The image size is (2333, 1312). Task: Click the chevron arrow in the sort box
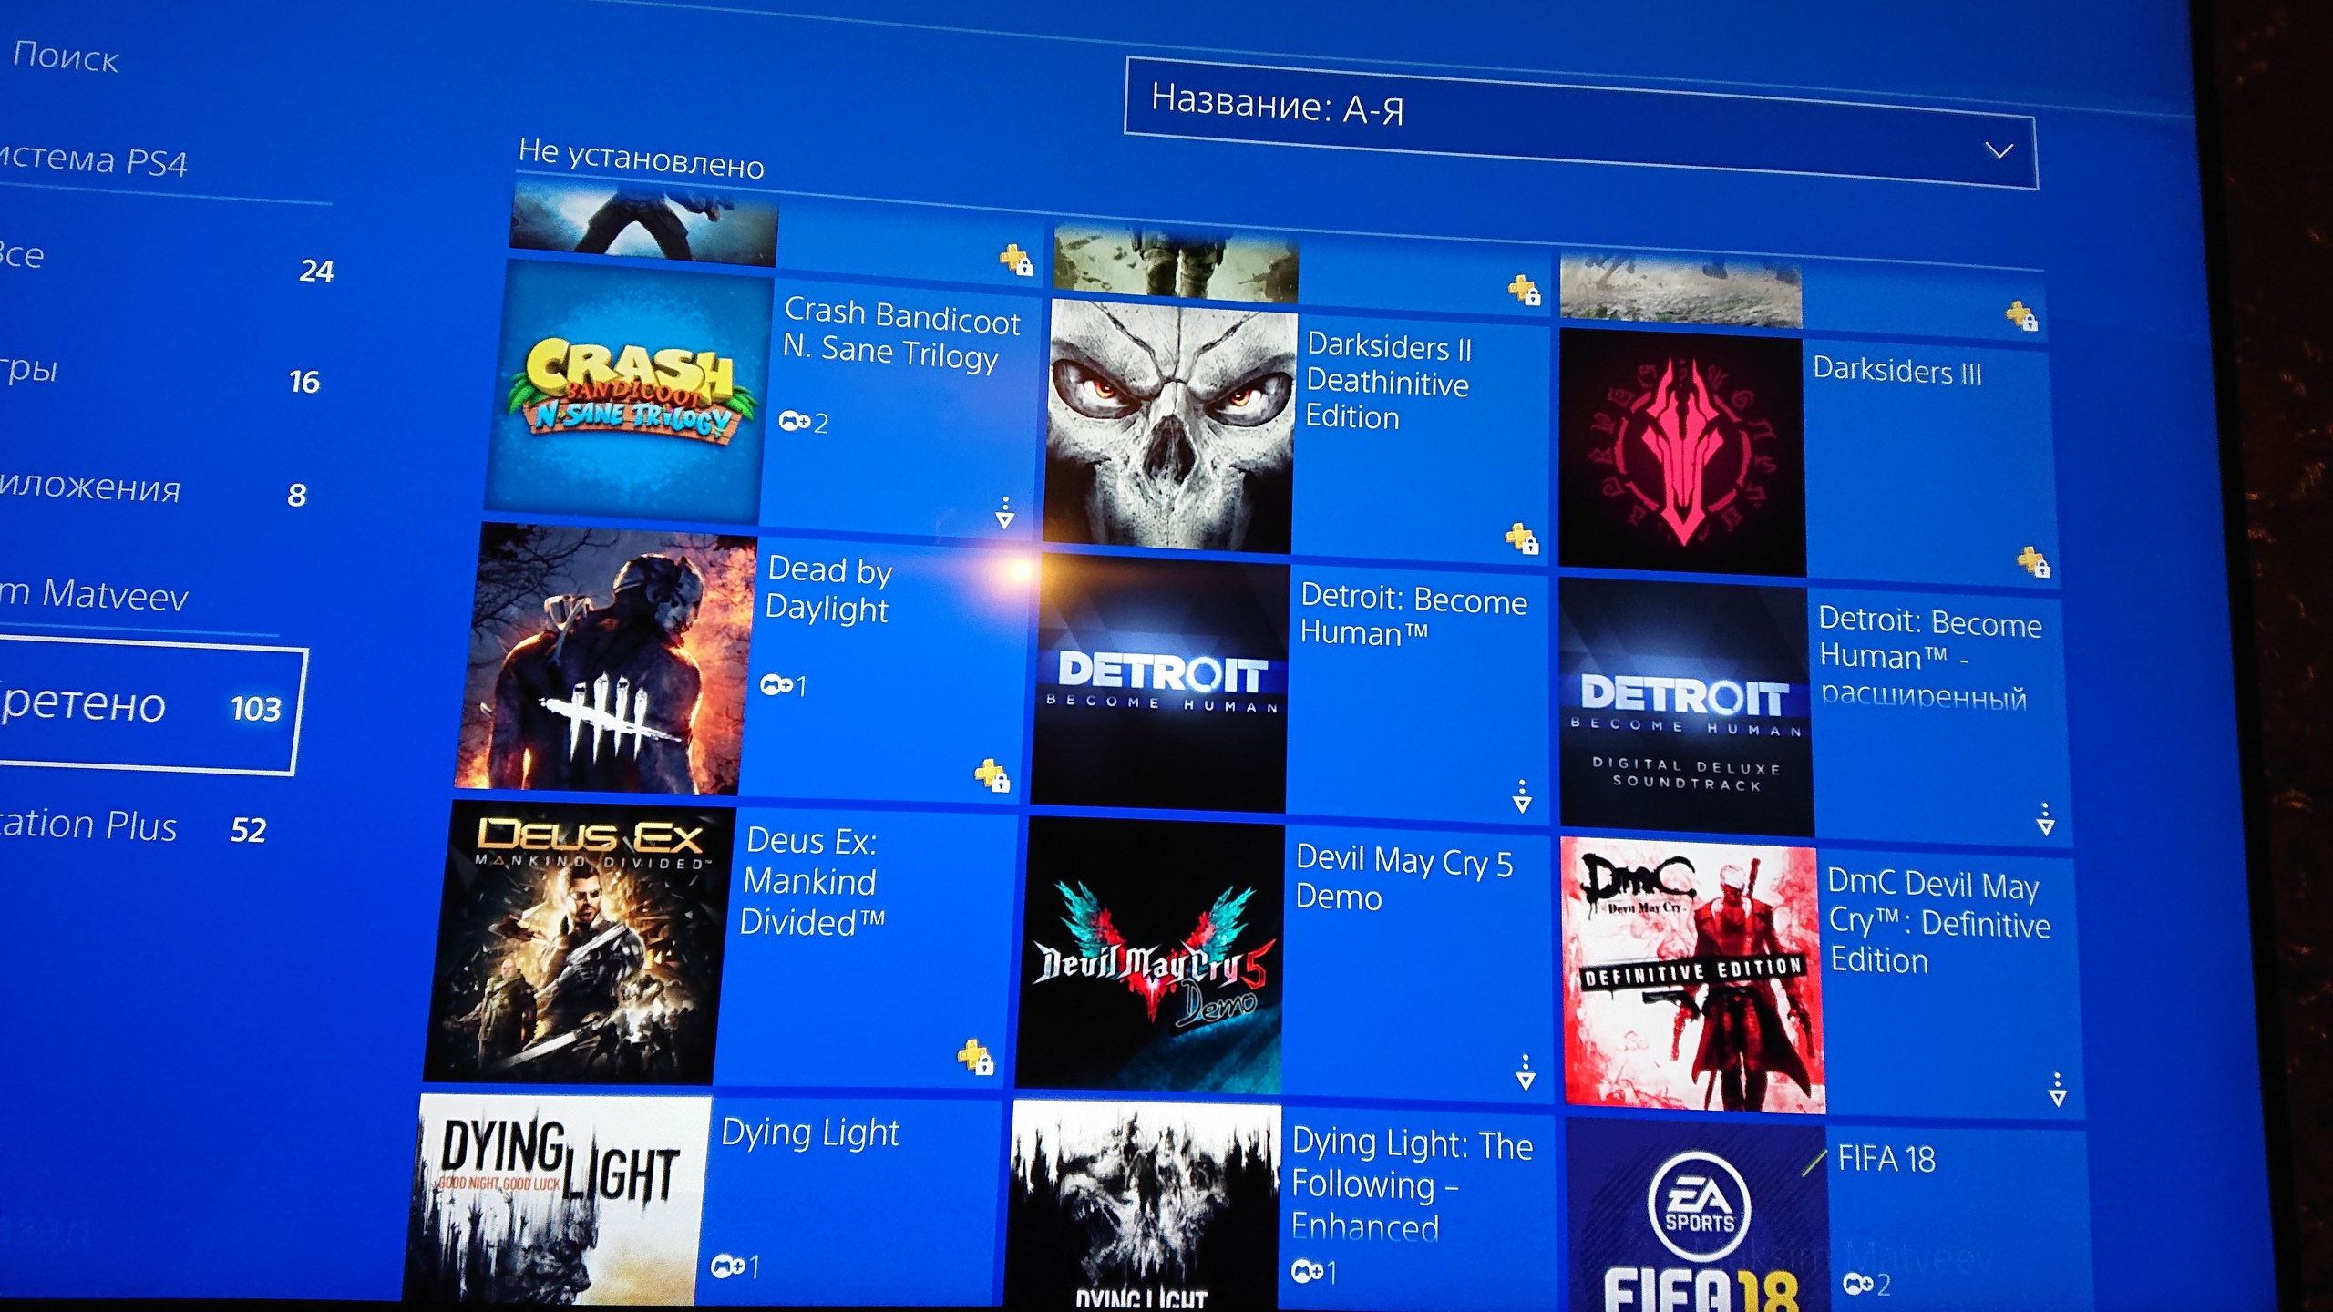click(1999, 150)
